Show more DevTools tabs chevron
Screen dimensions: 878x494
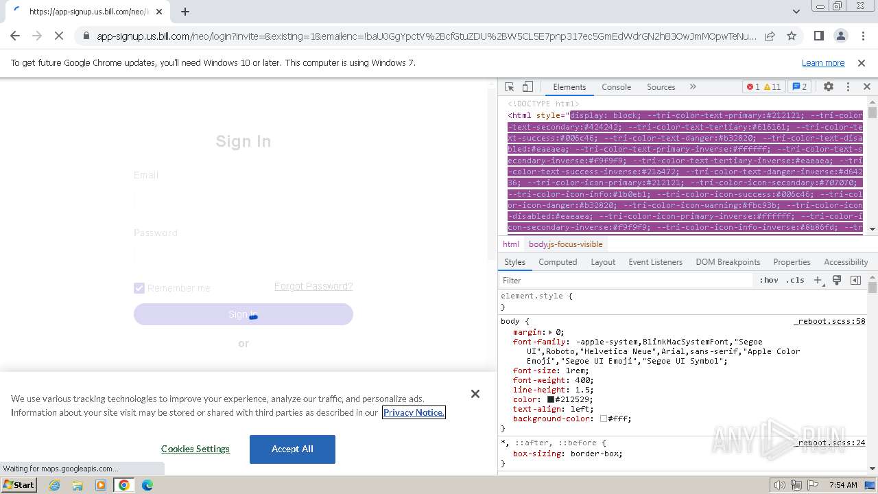[693, 87]
